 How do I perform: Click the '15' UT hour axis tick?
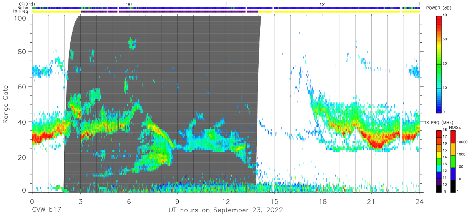(x=274, y=201)
